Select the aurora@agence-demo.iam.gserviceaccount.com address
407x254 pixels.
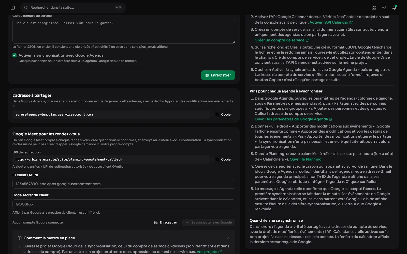pyautogui.click(x=54, y=115)
